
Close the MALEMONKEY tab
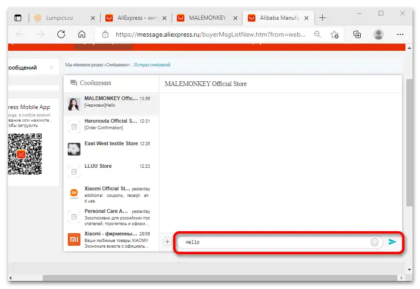click(236, 18)
